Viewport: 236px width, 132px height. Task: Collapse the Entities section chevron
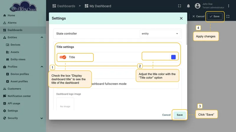[x=42, y=38]
